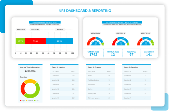
Task: Select the Location 07 row
Action: 64,98
